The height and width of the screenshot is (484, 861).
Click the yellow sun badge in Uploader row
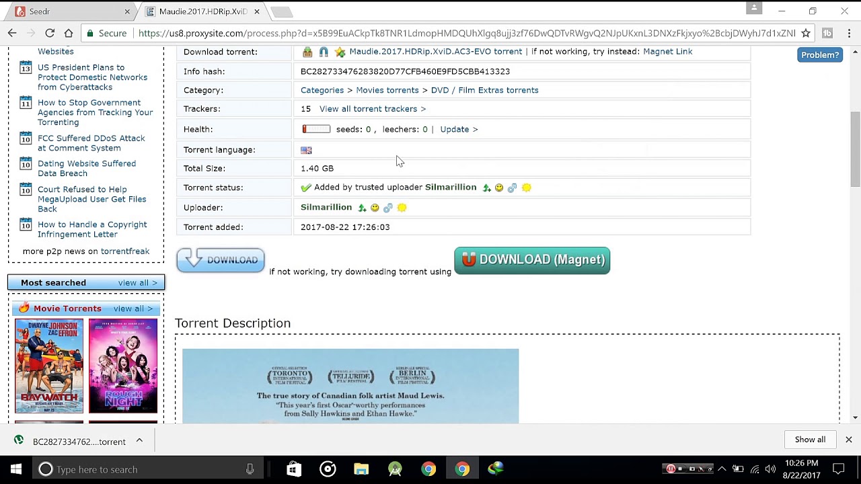pyautogui.click(x=402, y=208)
